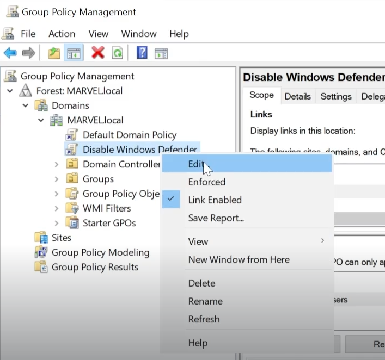Collapse the Forest: MARVEL.local node

click(10, 91)
